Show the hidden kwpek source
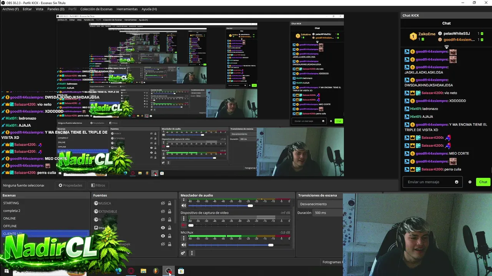 (x=163, y=244)
